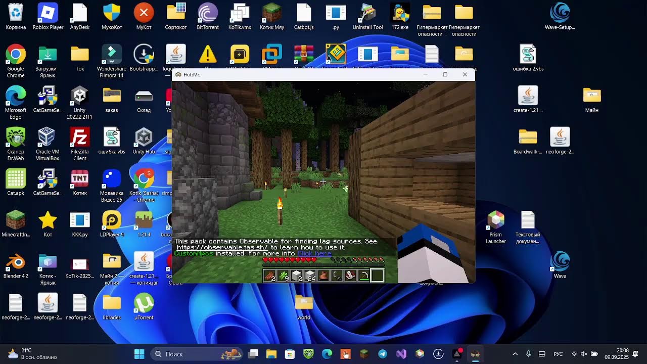Click the observable.tas.sh link in Minecraft chat
This screenshot has width=647, height=364.
[x=222, y=248]
